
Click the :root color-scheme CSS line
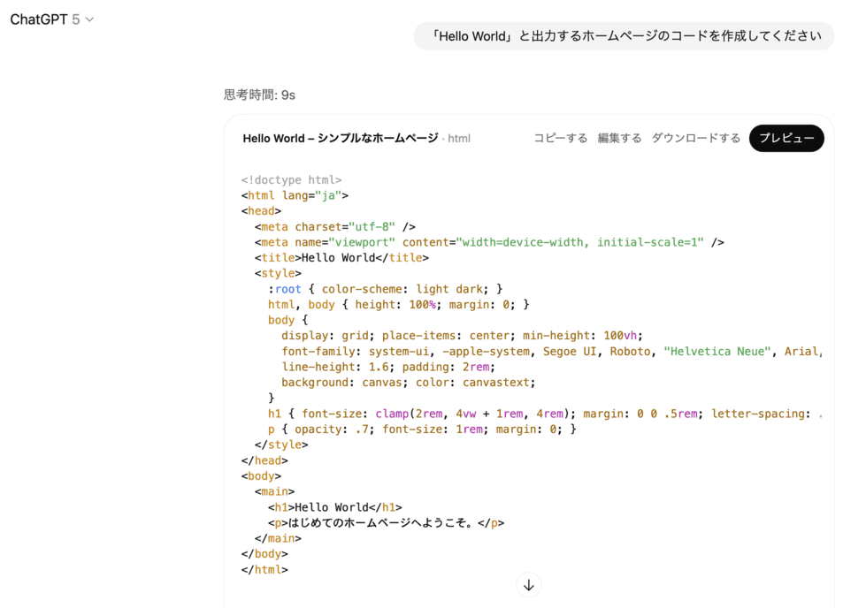click(x=386, y=289)
